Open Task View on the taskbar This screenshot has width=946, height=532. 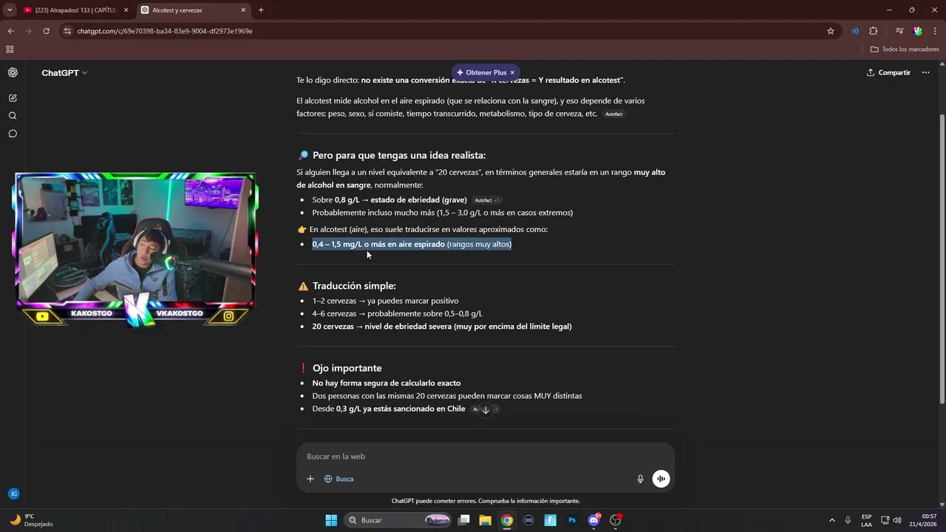tap(464, 520)
